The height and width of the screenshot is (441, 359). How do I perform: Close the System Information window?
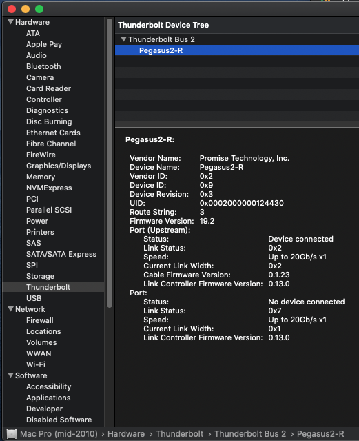pyautogui.click(x=12, y=9)
